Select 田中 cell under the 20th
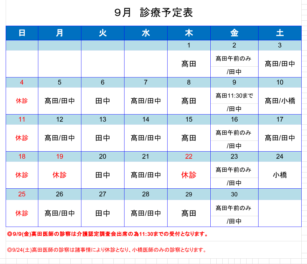Screen dimensions: 307x264 tap(103, 175)
